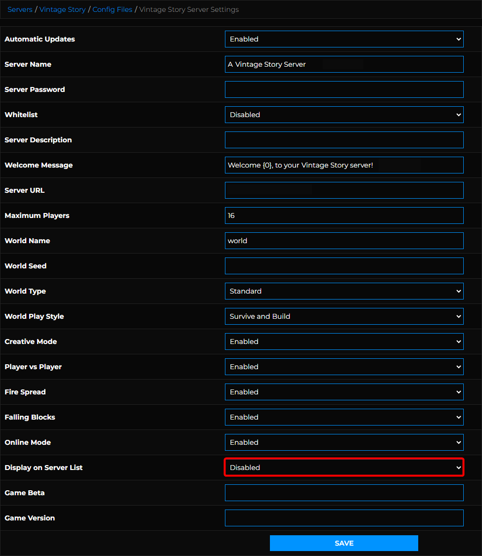Focus the World Seed input box

[x=344, y=266]
